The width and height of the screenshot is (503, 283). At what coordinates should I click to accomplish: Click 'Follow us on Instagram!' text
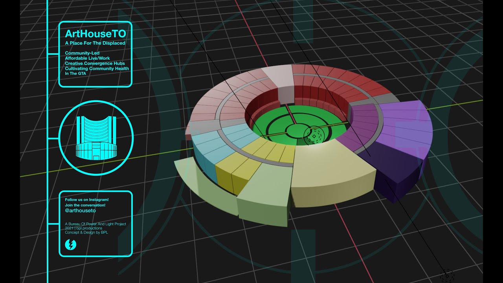point(87,200)
